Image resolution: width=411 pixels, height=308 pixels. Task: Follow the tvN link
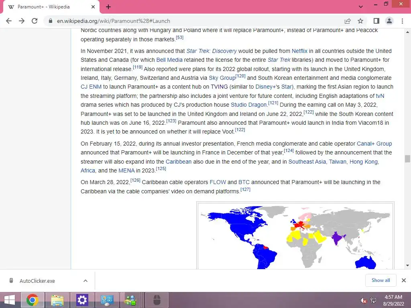[380, 96]
